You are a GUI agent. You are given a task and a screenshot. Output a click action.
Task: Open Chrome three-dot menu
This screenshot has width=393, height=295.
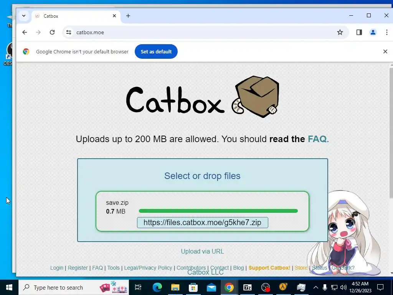387,32
